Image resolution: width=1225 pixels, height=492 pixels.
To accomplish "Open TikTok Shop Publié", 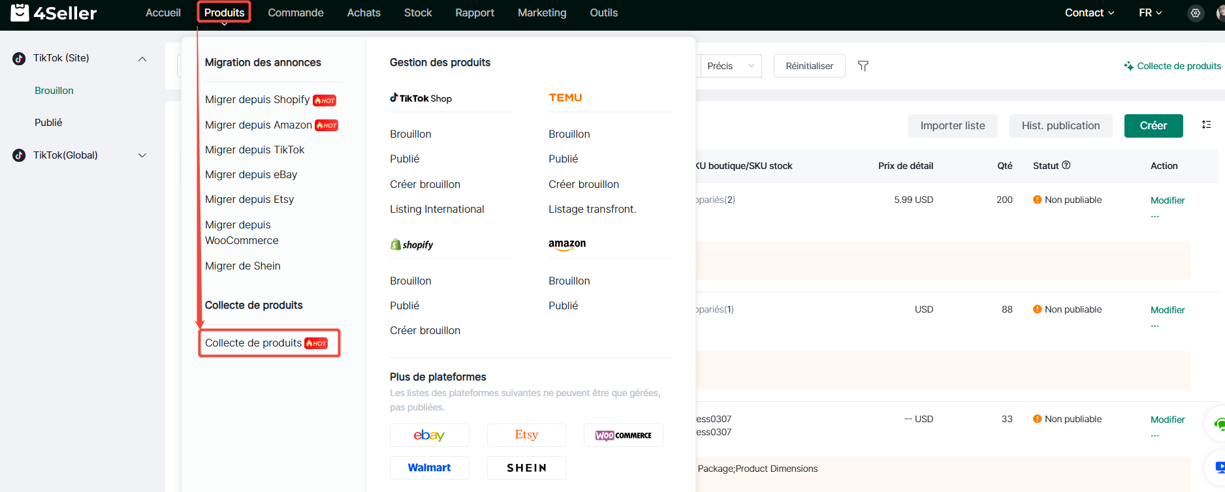I will [x=405, y=159].
